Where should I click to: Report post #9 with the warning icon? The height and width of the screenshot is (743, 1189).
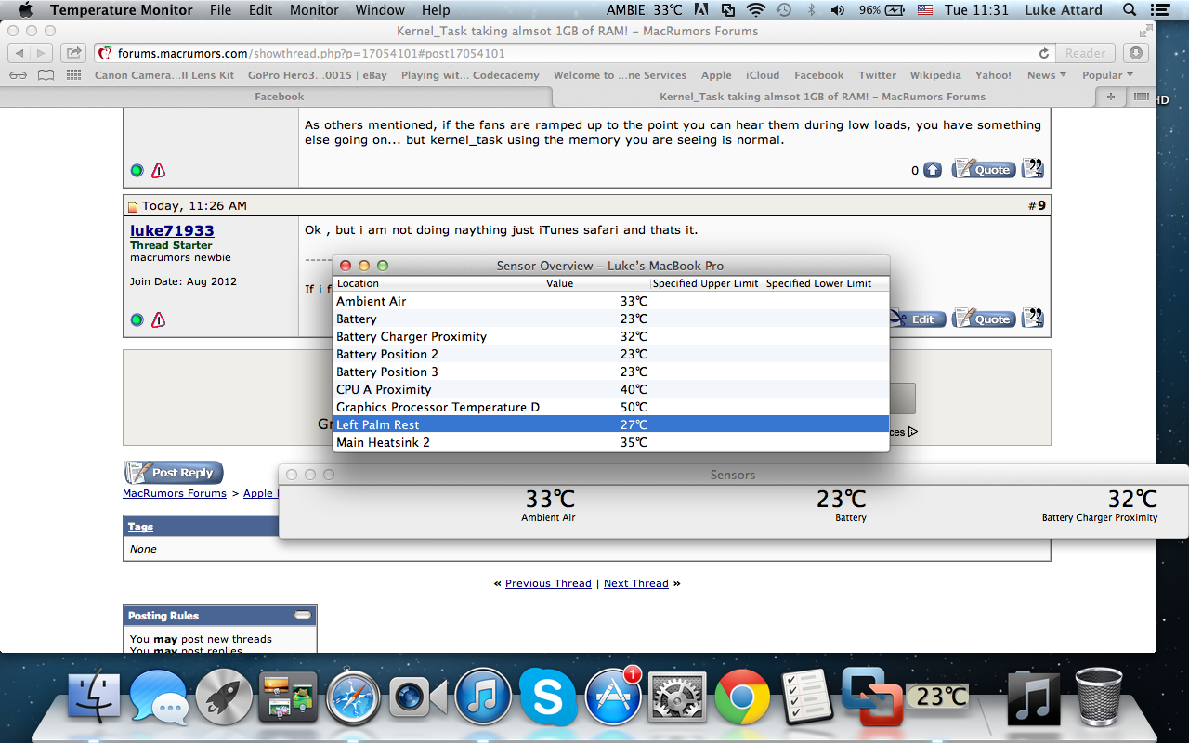tap(158, 319)
